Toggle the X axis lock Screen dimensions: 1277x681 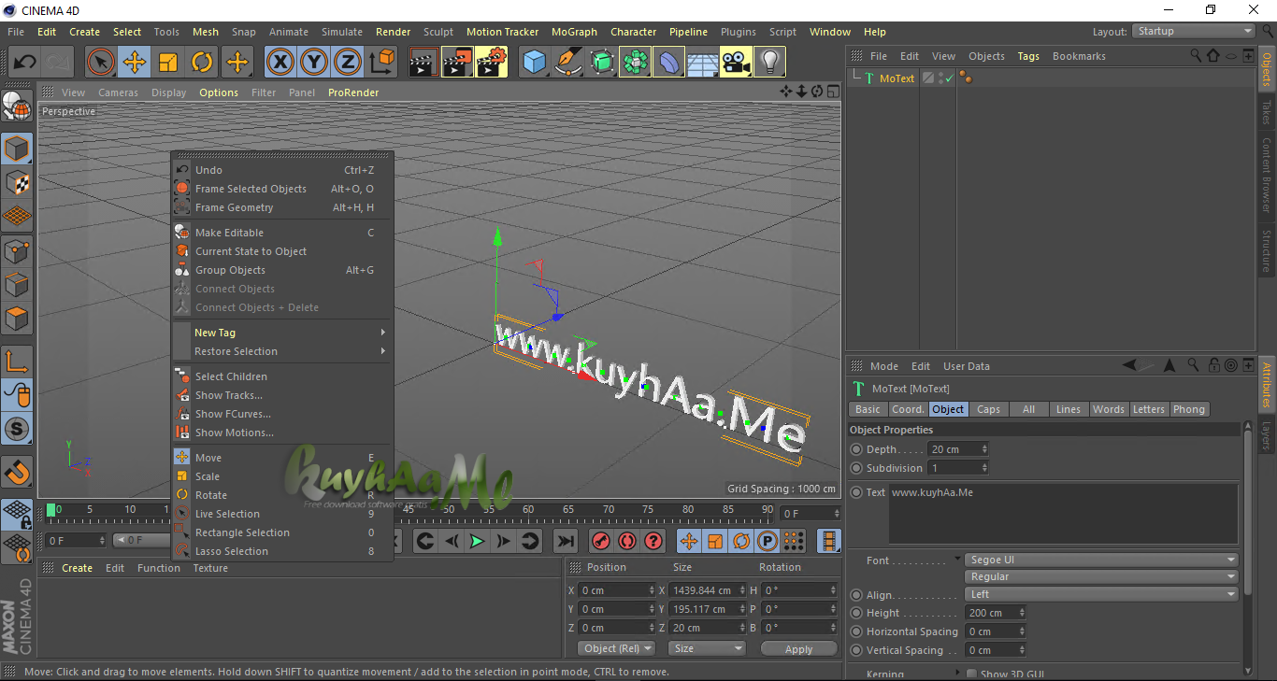point(280,63)
